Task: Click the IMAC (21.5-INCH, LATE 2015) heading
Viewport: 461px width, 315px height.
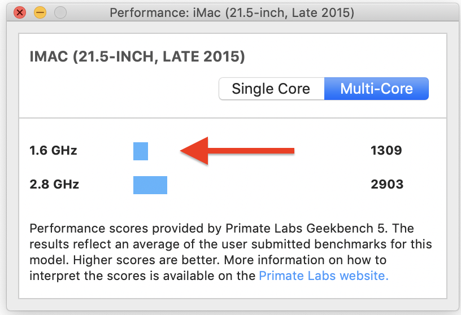Action: pos(137,56)
